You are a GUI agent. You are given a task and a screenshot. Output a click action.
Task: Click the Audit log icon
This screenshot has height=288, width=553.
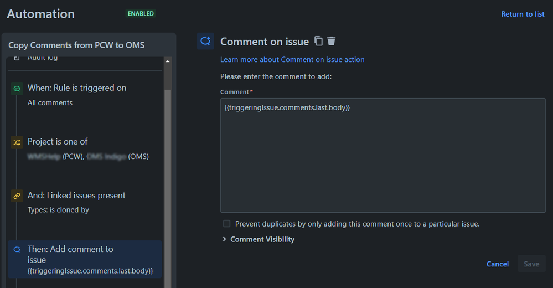pyautogui.click(x=17, y=58)
